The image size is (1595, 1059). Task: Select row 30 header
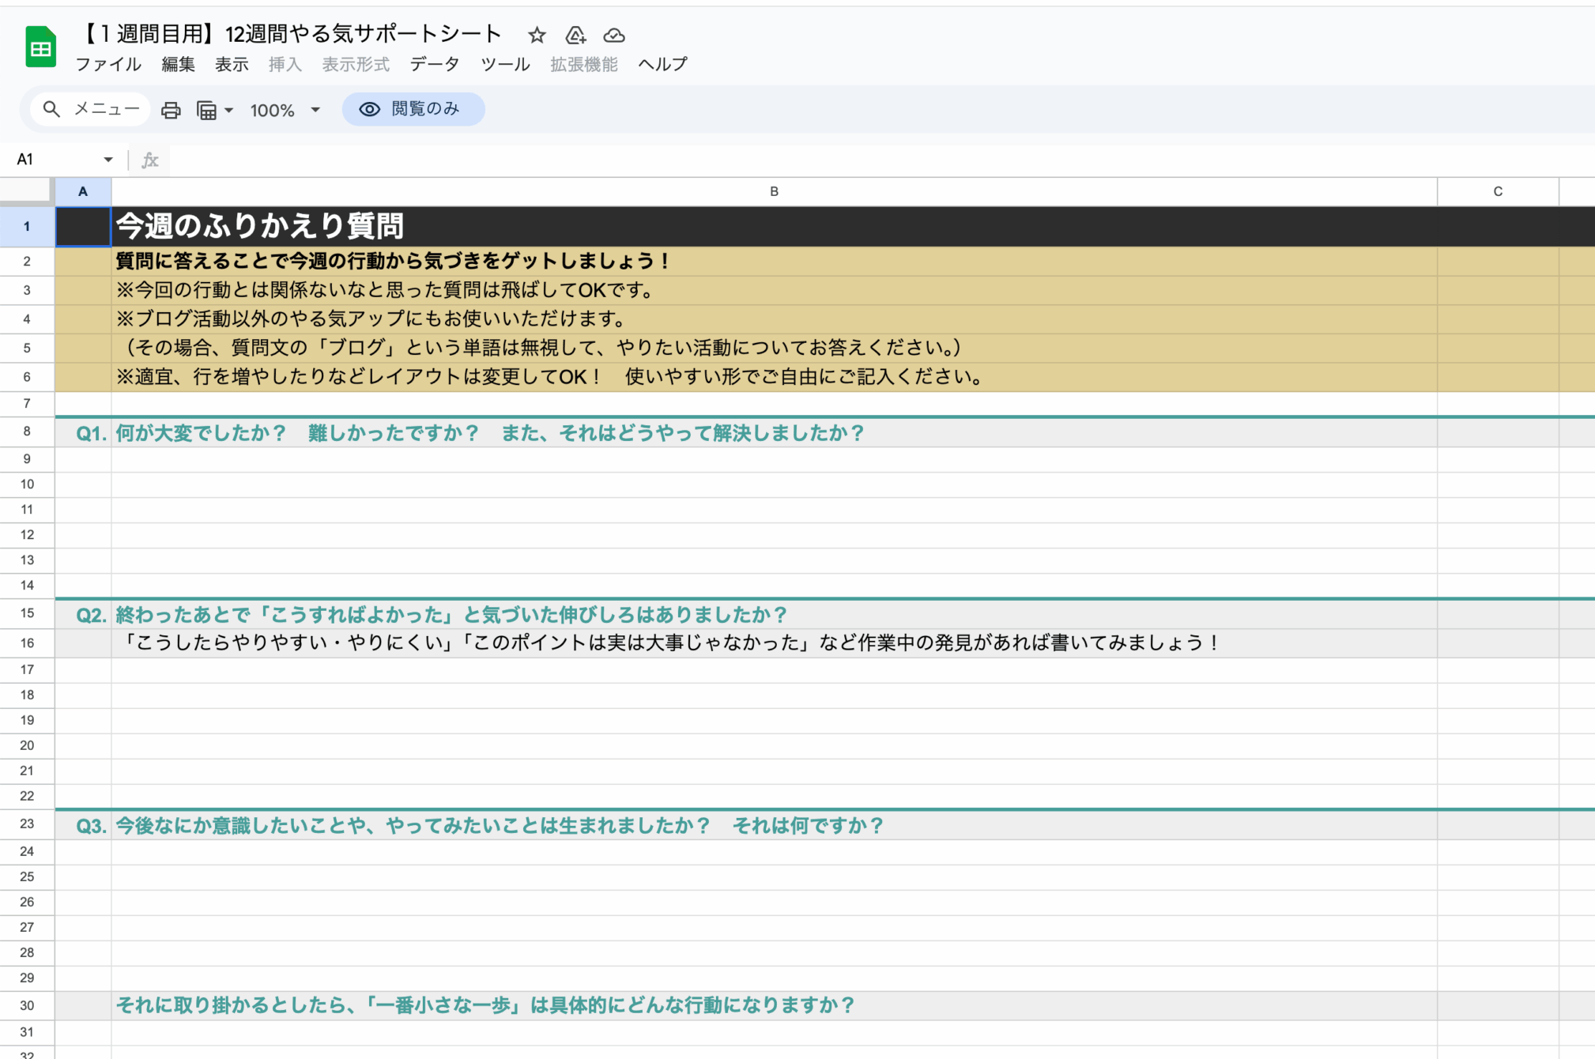pos(27,1005)
